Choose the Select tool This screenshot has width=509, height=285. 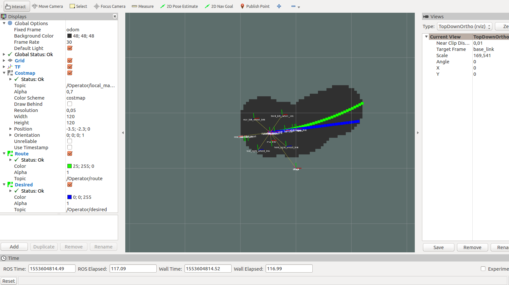tap(79, 6)
